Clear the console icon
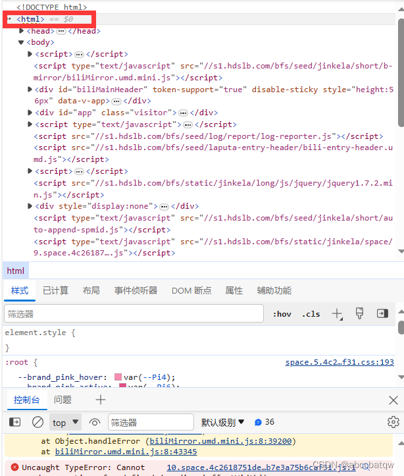Image resolution: width=404 pixels, height=476 pixels. click(38, 422)
